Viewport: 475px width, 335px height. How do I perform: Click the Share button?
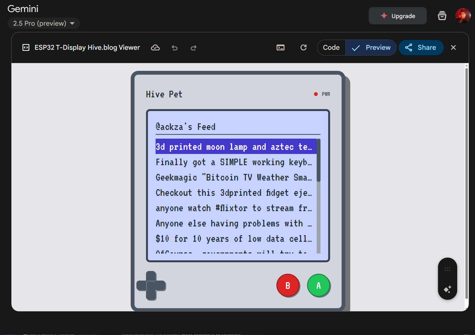tap(421, 48)
